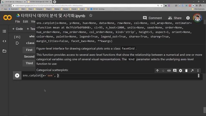The image size is (206, 116).
Task: Click the browser back arrow
Action: pyautogui.click(x=3, y=5)
